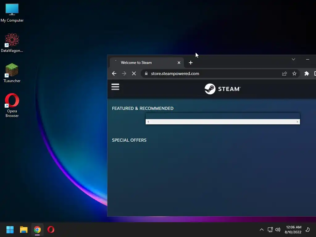Screen dimensions: 316x237
Task: Click the browser forward arrow
Action: point(124,73)
